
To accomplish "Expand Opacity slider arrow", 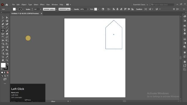I will point(88,9).
